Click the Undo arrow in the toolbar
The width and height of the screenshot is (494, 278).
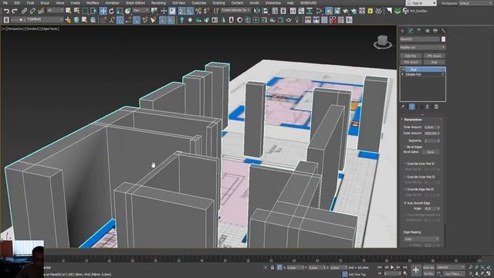tap(6, 11)
